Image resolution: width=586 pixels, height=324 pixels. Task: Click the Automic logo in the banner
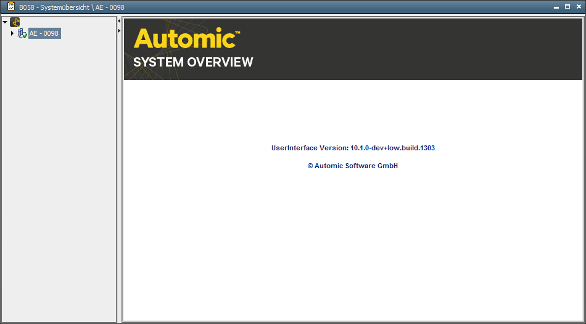(186, 38)
